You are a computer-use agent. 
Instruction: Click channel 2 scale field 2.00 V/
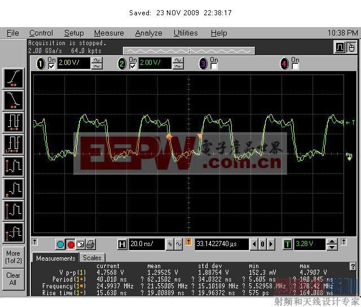click(x=155, y=63)
